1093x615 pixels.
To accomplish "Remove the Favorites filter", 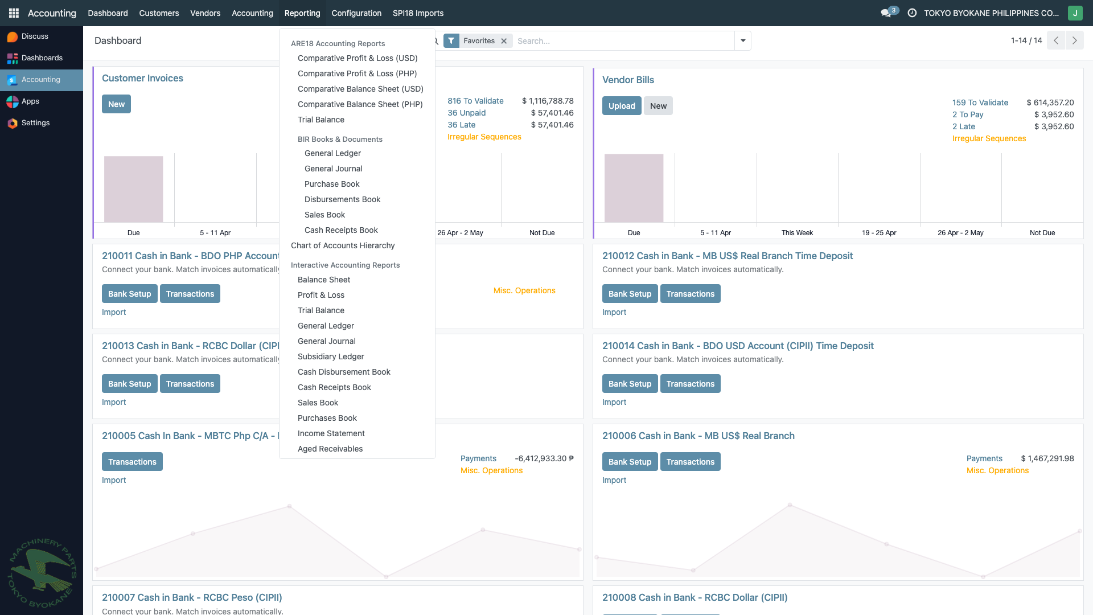I will [x=504, y=41].
